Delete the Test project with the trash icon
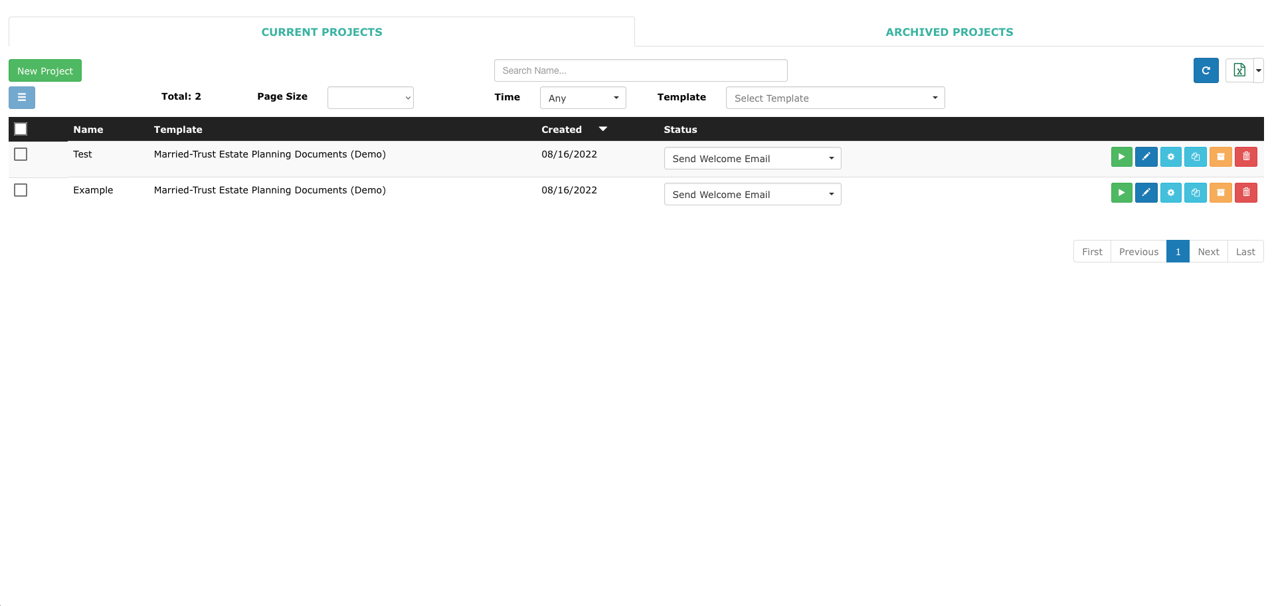This screenshot has width=1272, height=606. 1245,157
